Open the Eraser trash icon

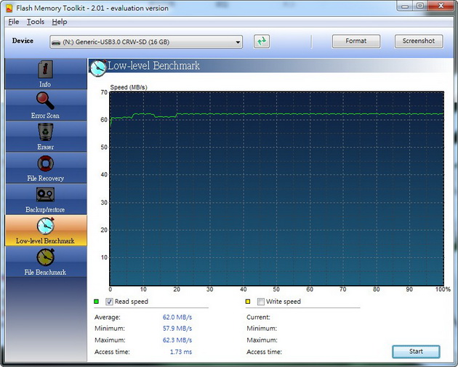point(45,132)
